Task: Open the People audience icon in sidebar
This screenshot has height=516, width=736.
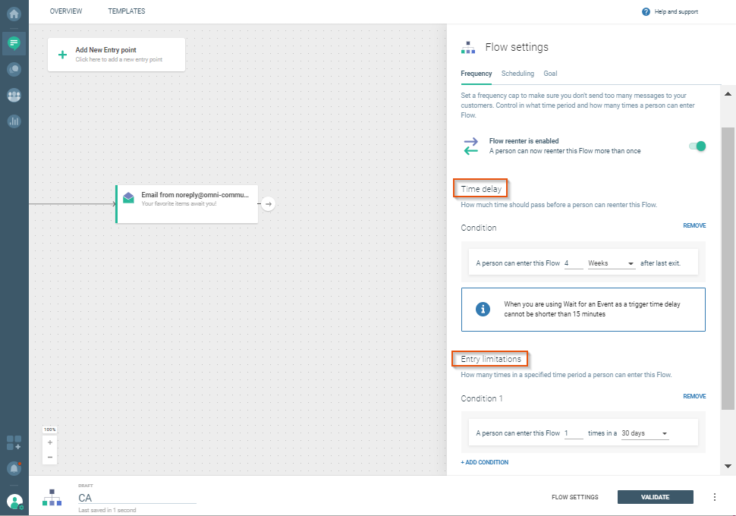Action: point(14,96)
